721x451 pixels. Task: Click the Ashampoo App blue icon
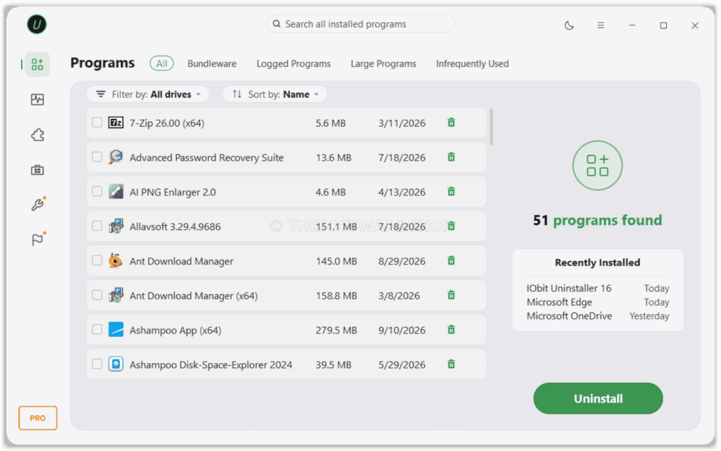point(116,329)
